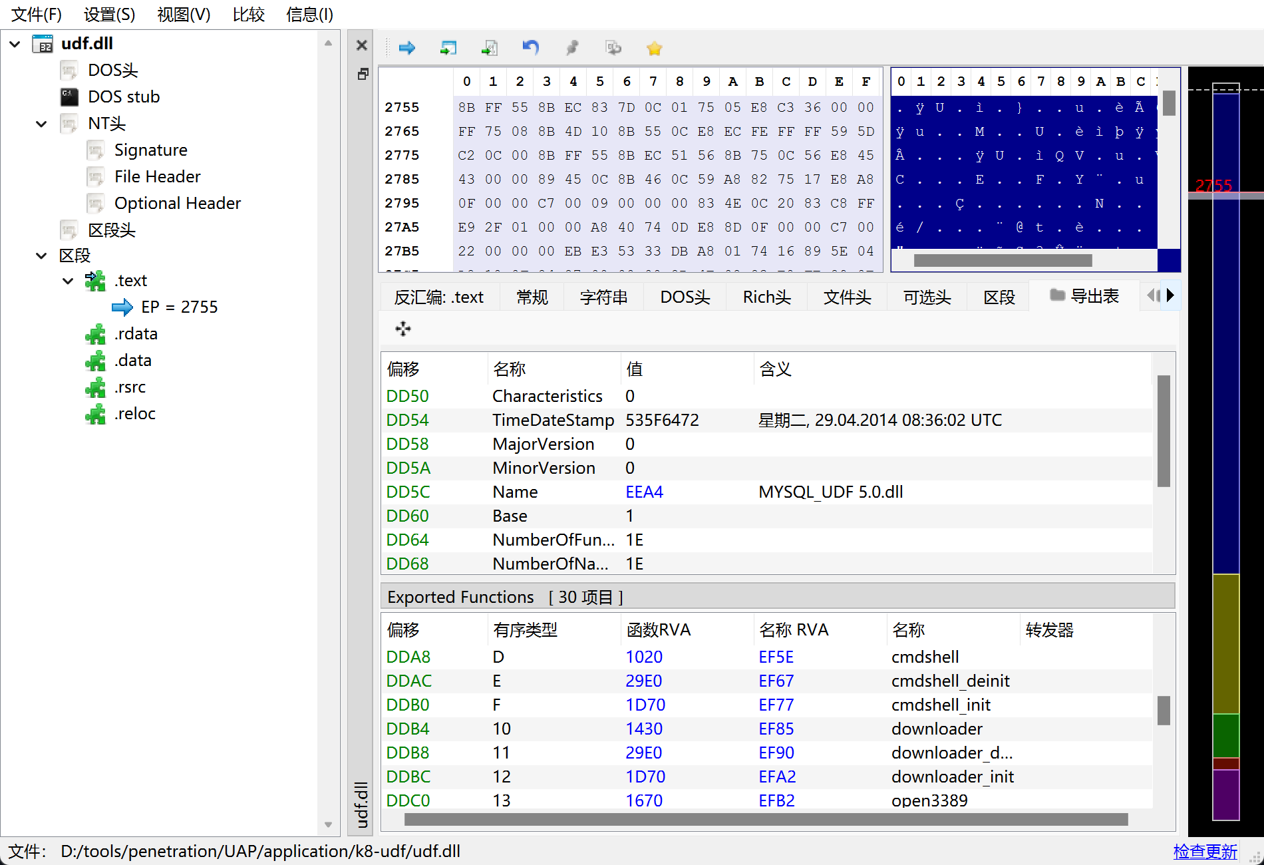Click the export header table vertical scrollbar

[1164, 431]
